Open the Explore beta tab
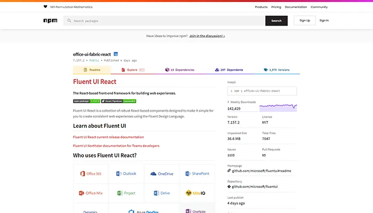Viewport: 373px width, 213px height. (133, 70)
